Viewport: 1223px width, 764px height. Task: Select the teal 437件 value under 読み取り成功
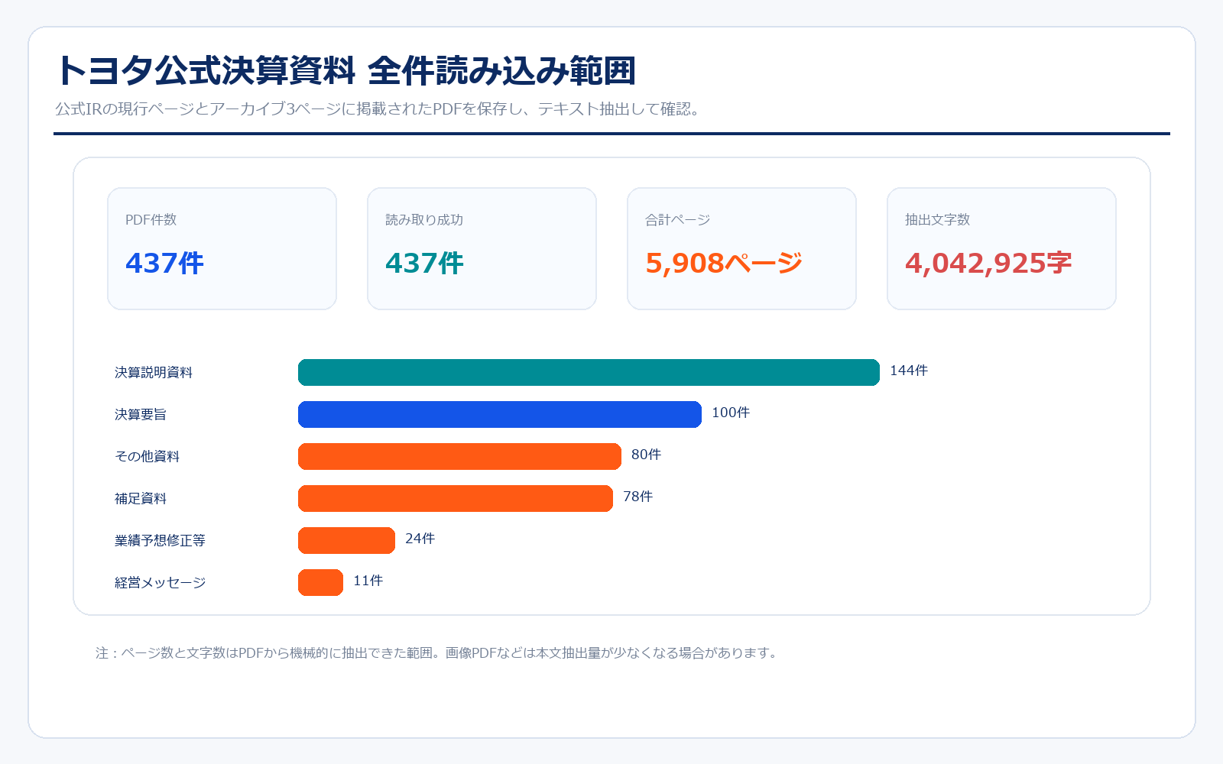[x=424, y=264]
